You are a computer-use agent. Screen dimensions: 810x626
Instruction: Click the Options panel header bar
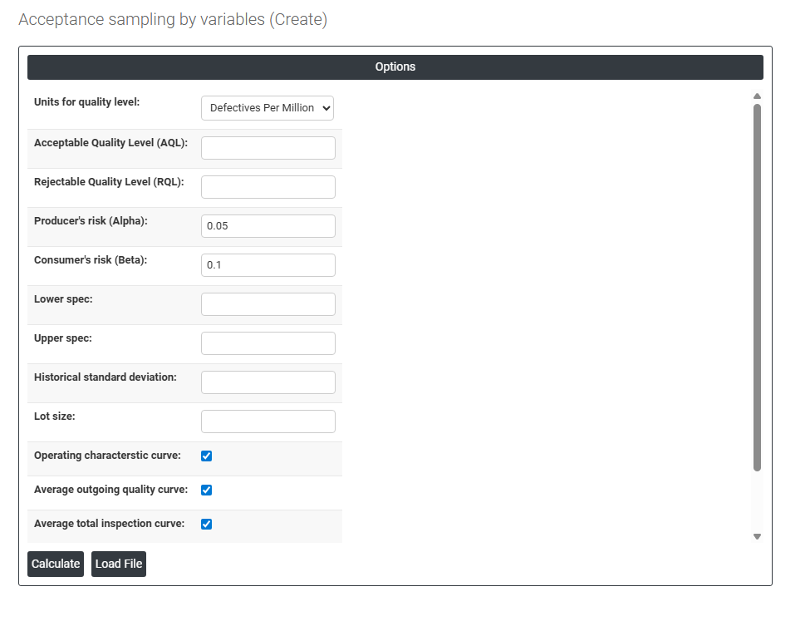point(395,67)
